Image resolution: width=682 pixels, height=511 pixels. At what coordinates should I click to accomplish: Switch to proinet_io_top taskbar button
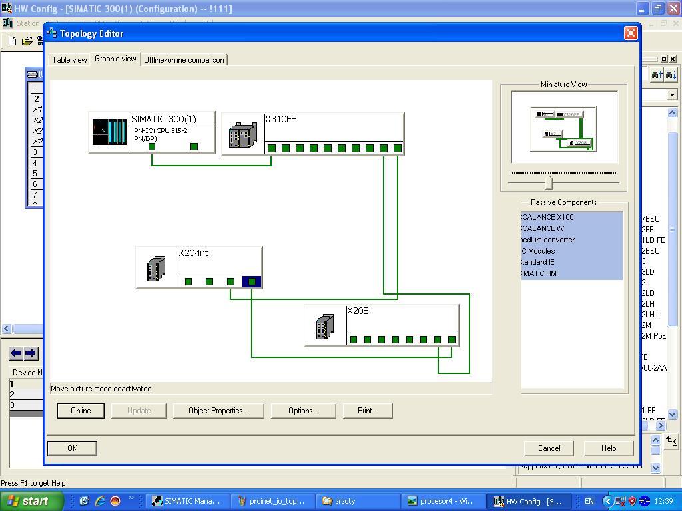tap(272, 501)
